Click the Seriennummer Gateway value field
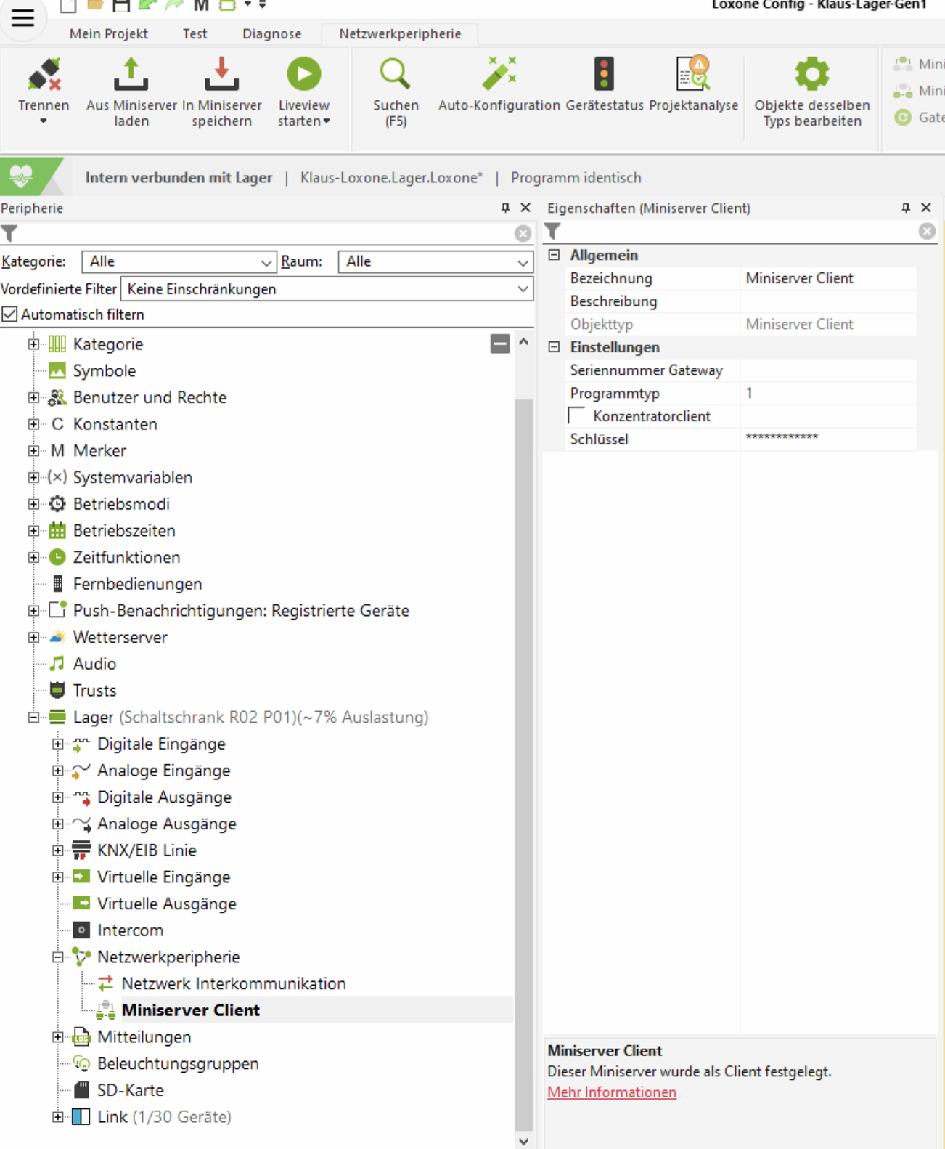Image resolution: width=945 pixels, height=1149 pixels. point(827,370)
